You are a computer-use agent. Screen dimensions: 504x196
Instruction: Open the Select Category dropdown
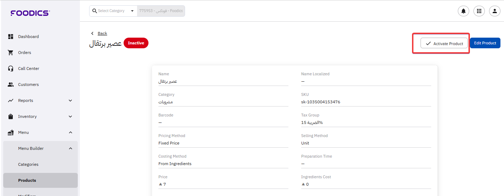(113, 11)
